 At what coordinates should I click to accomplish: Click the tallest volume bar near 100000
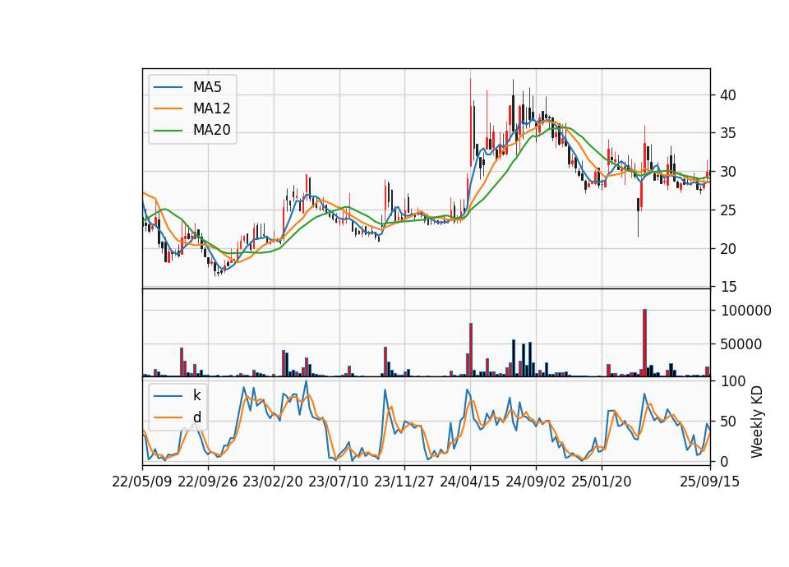tap(644, 343)
